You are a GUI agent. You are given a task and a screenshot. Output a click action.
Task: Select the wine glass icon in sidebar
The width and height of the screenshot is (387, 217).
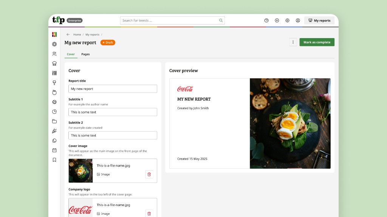tap(54, 83)
